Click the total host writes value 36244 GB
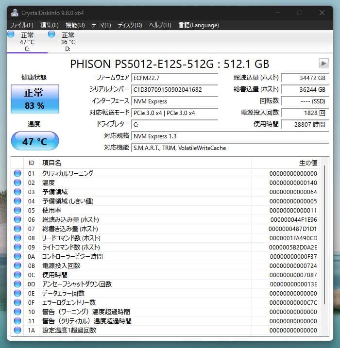 click(x=305, y=90)
